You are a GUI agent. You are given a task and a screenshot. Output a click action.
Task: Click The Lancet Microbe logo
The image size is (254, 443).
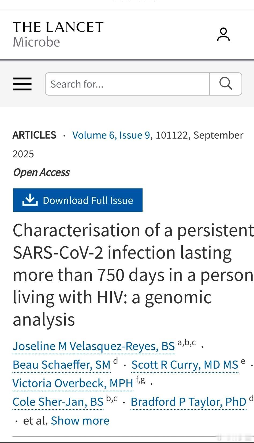click(x=58, y=35)
